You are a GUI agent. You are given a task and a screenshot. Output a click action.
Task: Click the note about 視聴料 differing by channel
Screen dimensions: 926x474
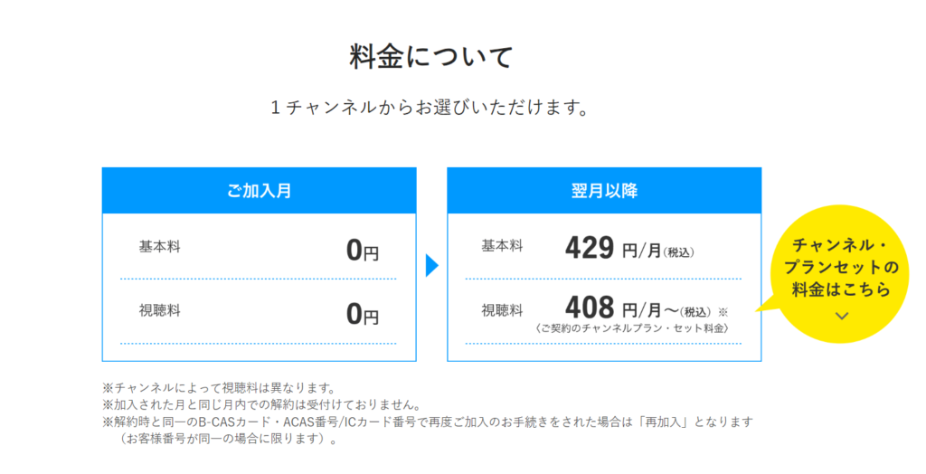[219, 388]
